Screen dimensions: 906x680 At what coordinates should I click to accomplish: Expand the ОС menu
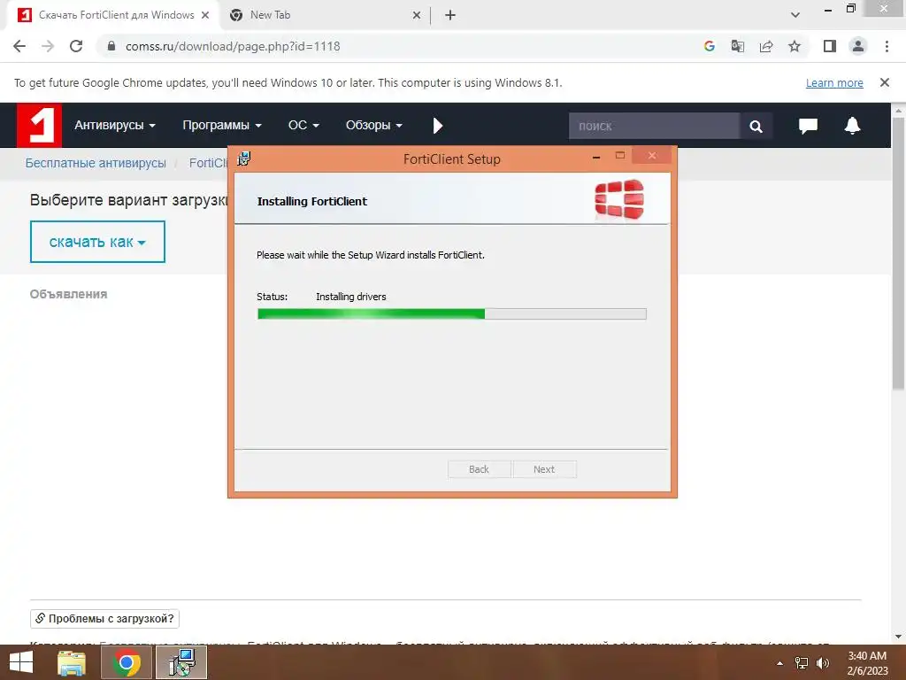tap(303, 126)
